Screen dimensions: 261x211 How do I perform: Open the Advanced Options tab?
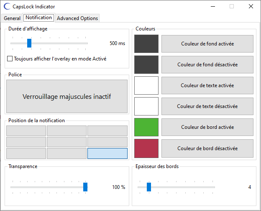coord(77,18)
